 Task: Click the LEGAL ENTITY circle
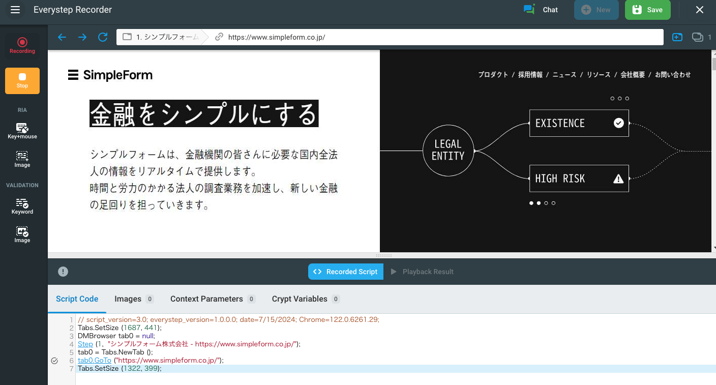click(448, 151)
